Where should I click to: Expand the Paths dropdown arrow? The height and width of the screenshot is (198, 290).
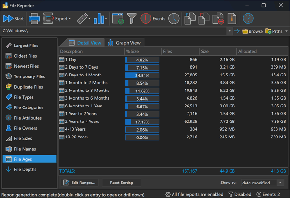(x=286, y=31)
